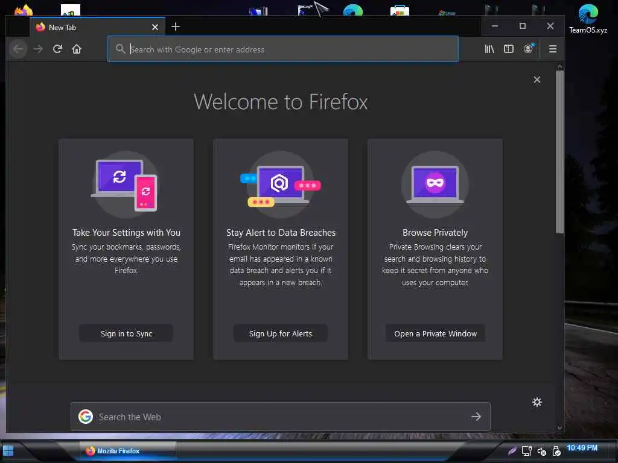Submit search with the arrow button

point(476,417)
